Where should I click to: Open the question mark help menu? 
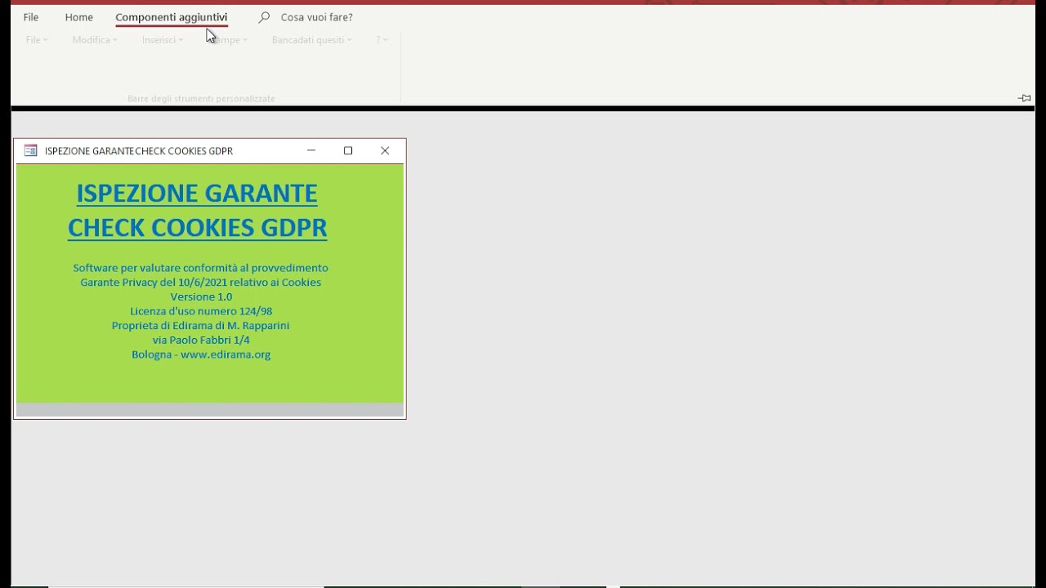coord(382,40)
